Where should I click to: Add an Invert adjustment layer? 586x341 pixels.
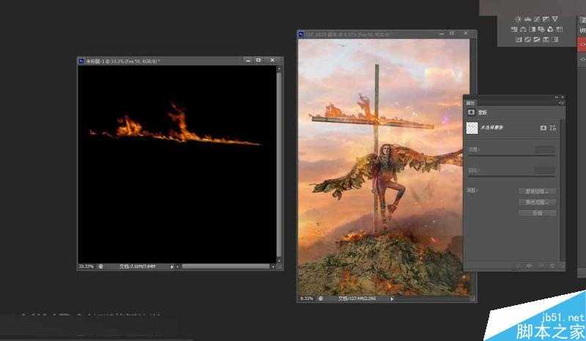click(519, 40)
